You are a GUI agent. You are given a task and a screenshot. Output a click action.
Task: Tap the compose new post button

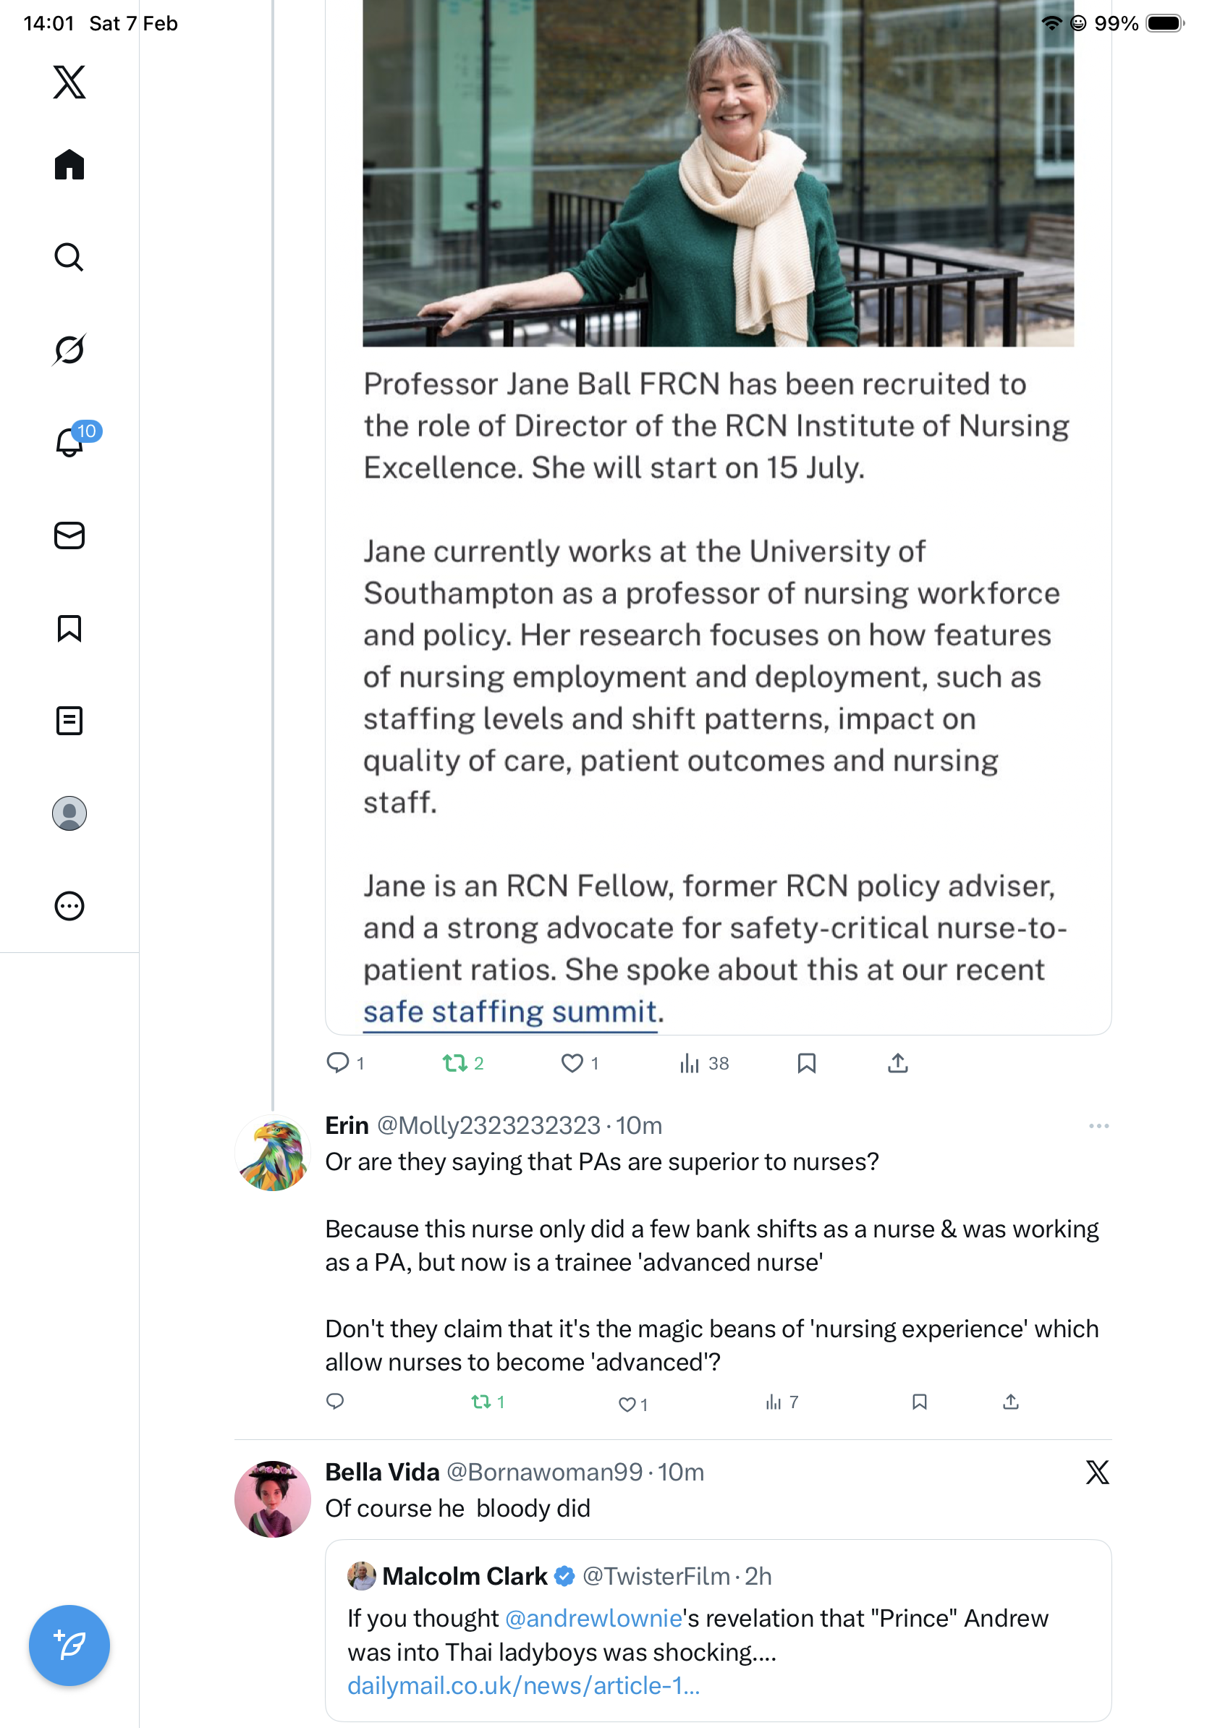click(x=69, y=1646)
